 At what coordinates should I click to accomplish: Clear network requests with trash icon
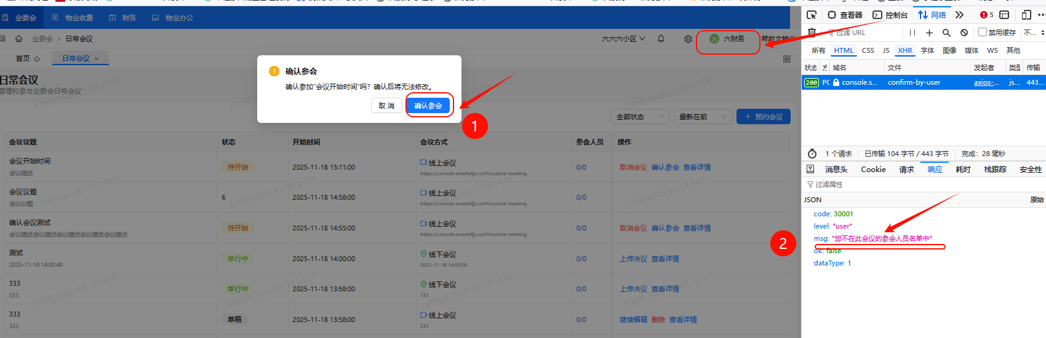pos(812,33)
